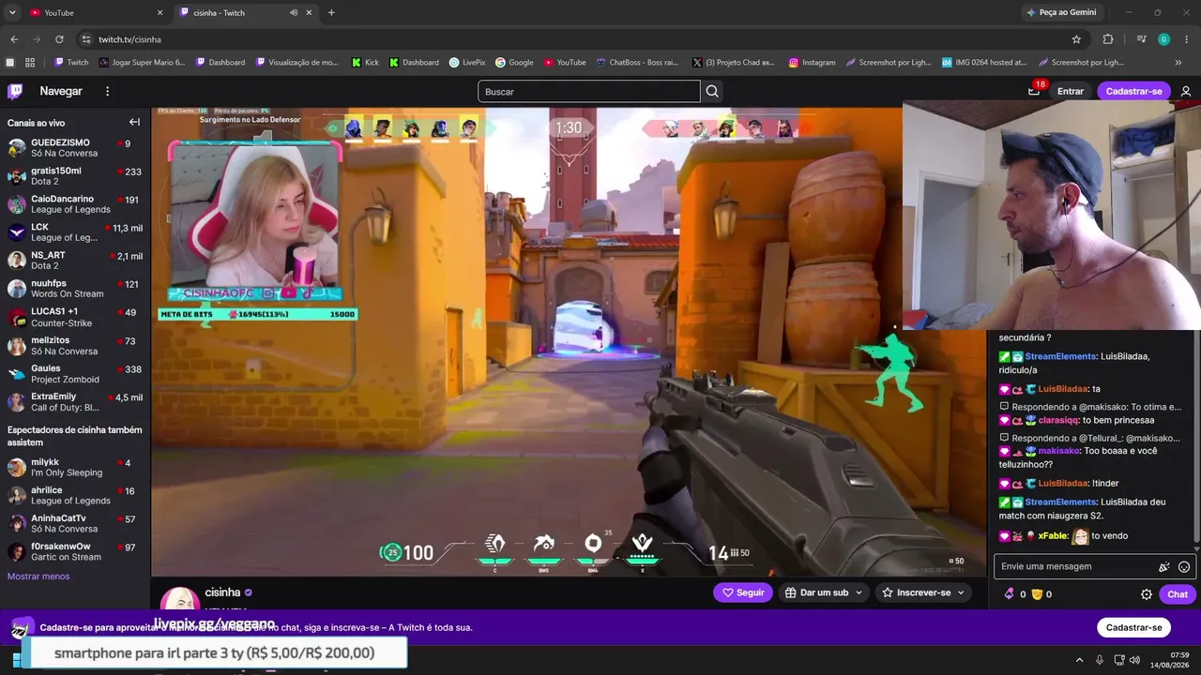Viewport: 1201px width, 675px height.
Task: Open the user account icon
Action: 1186,91
